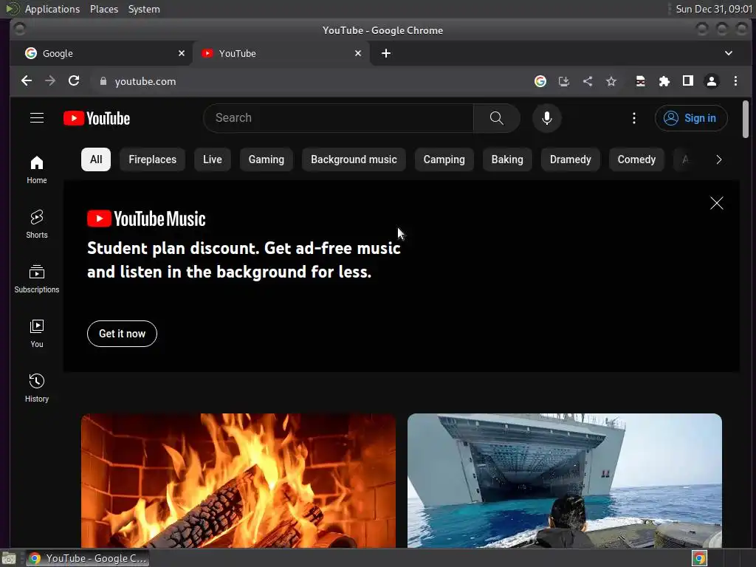Click the YouTube Music logo in banner
The height and width of the screenshot is (567, 756).
pyautogui.click(x=146, y=219)
